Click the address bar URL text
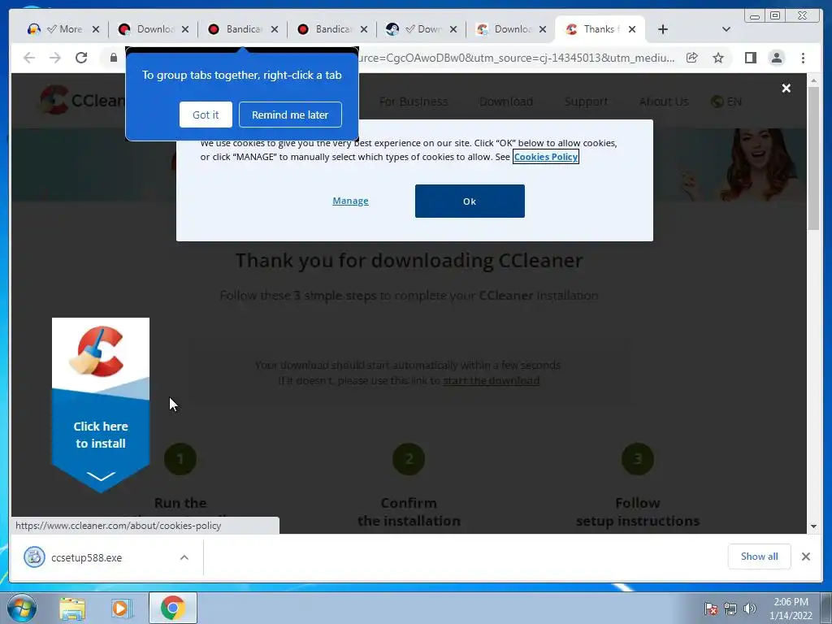832x624 pixels. [516, 58]
